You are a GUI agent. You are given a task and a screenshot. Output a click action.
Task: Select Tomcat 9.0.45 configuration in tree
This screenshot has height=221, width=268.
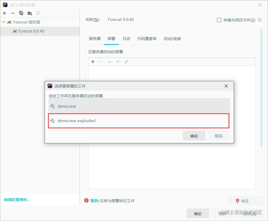click(40, 31)
